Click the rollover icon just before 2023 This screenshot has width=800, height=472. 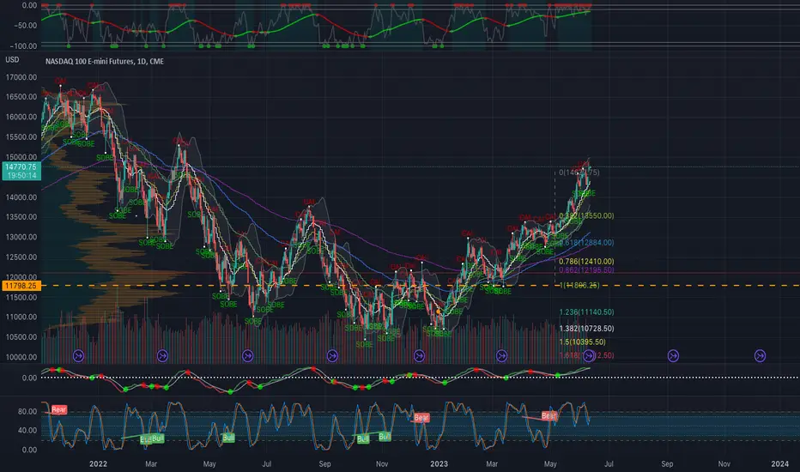pyautogui.click(x=419, y=354)
